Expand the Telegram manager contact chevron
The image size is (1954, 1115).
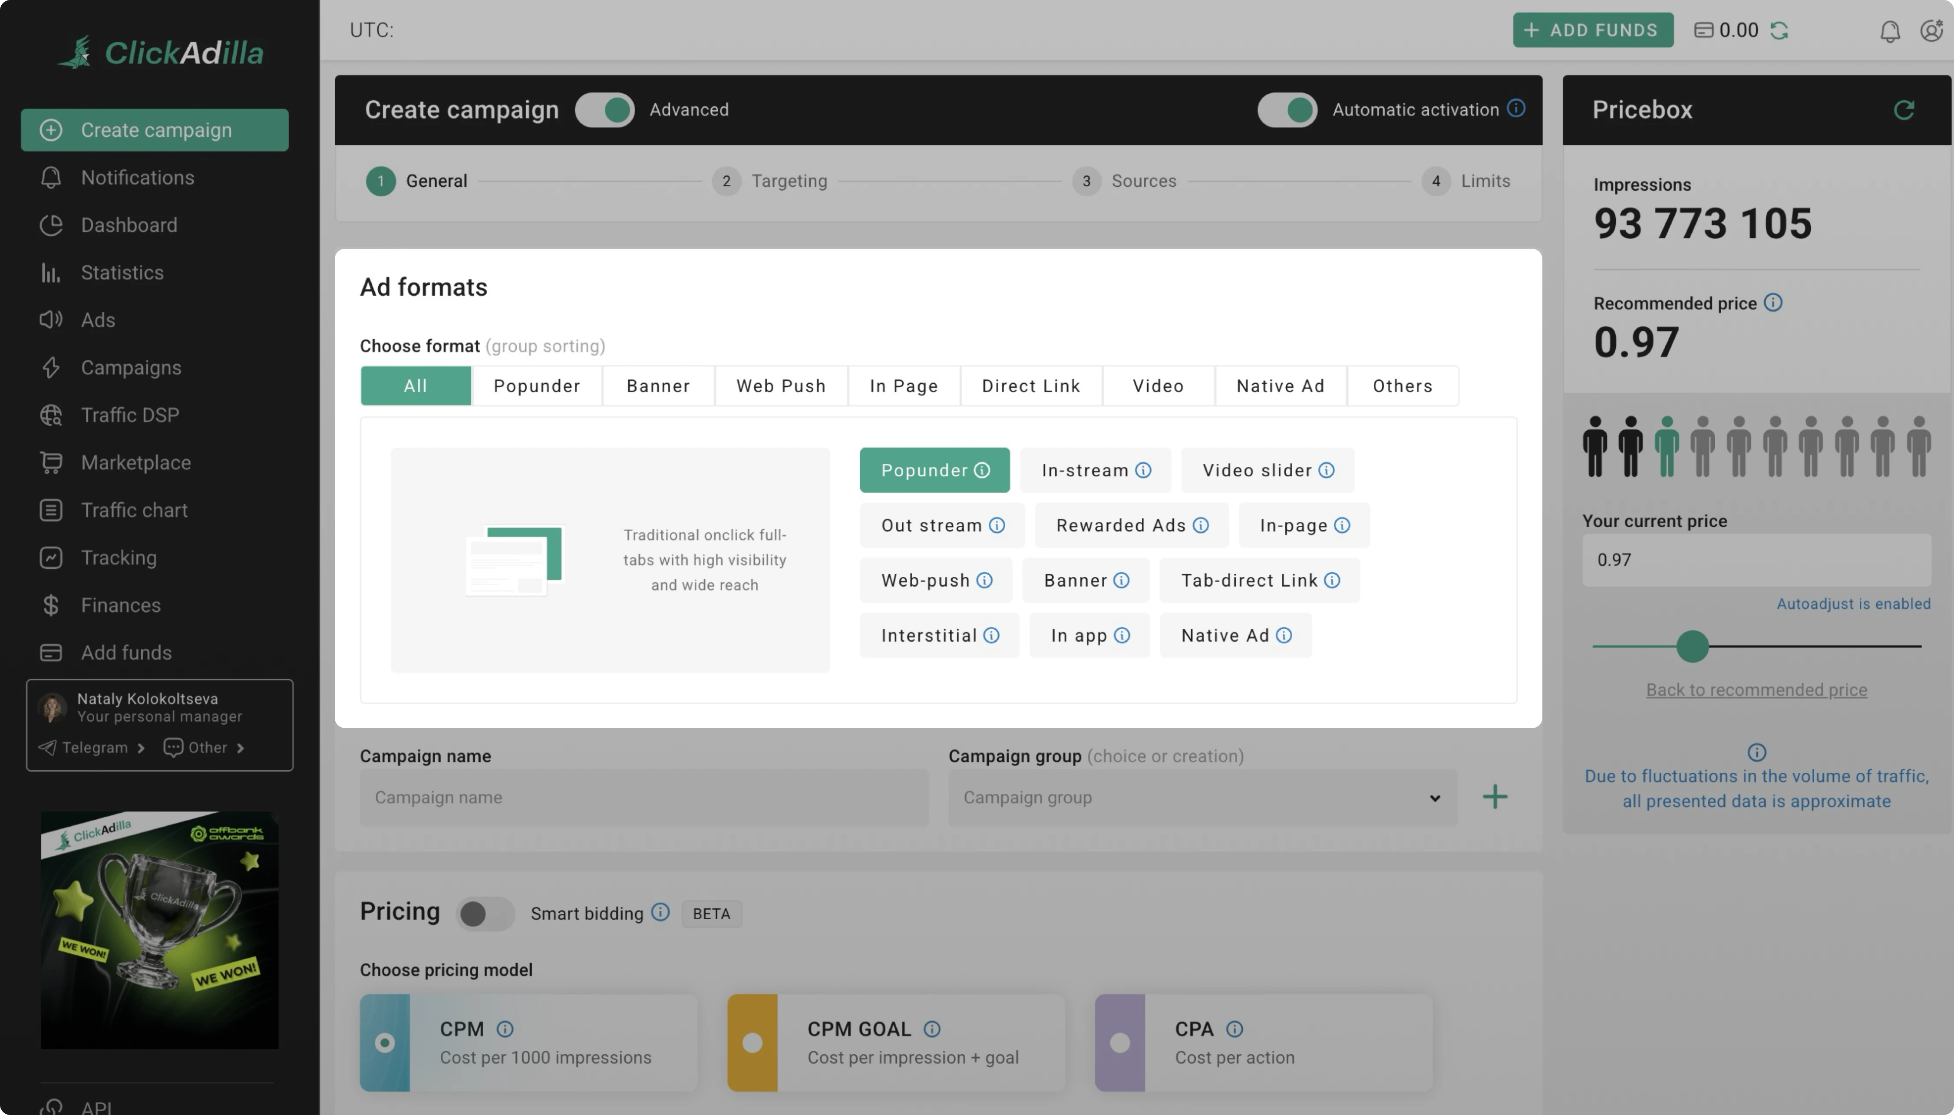(141, 748)
